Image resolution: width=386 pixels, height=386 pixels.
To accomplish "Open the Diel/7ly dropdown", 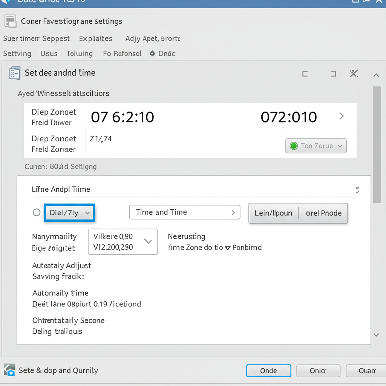I will [69, 213].
